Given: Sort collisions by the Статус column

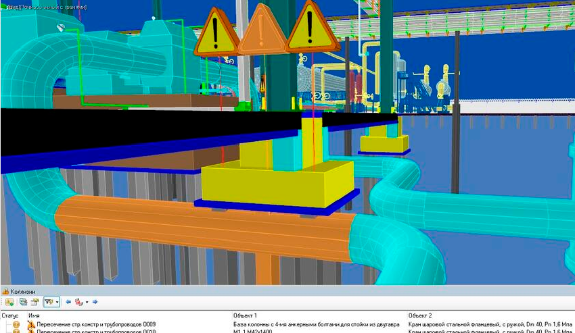Looking at the screenshot, I should click(x=9, y=315).
